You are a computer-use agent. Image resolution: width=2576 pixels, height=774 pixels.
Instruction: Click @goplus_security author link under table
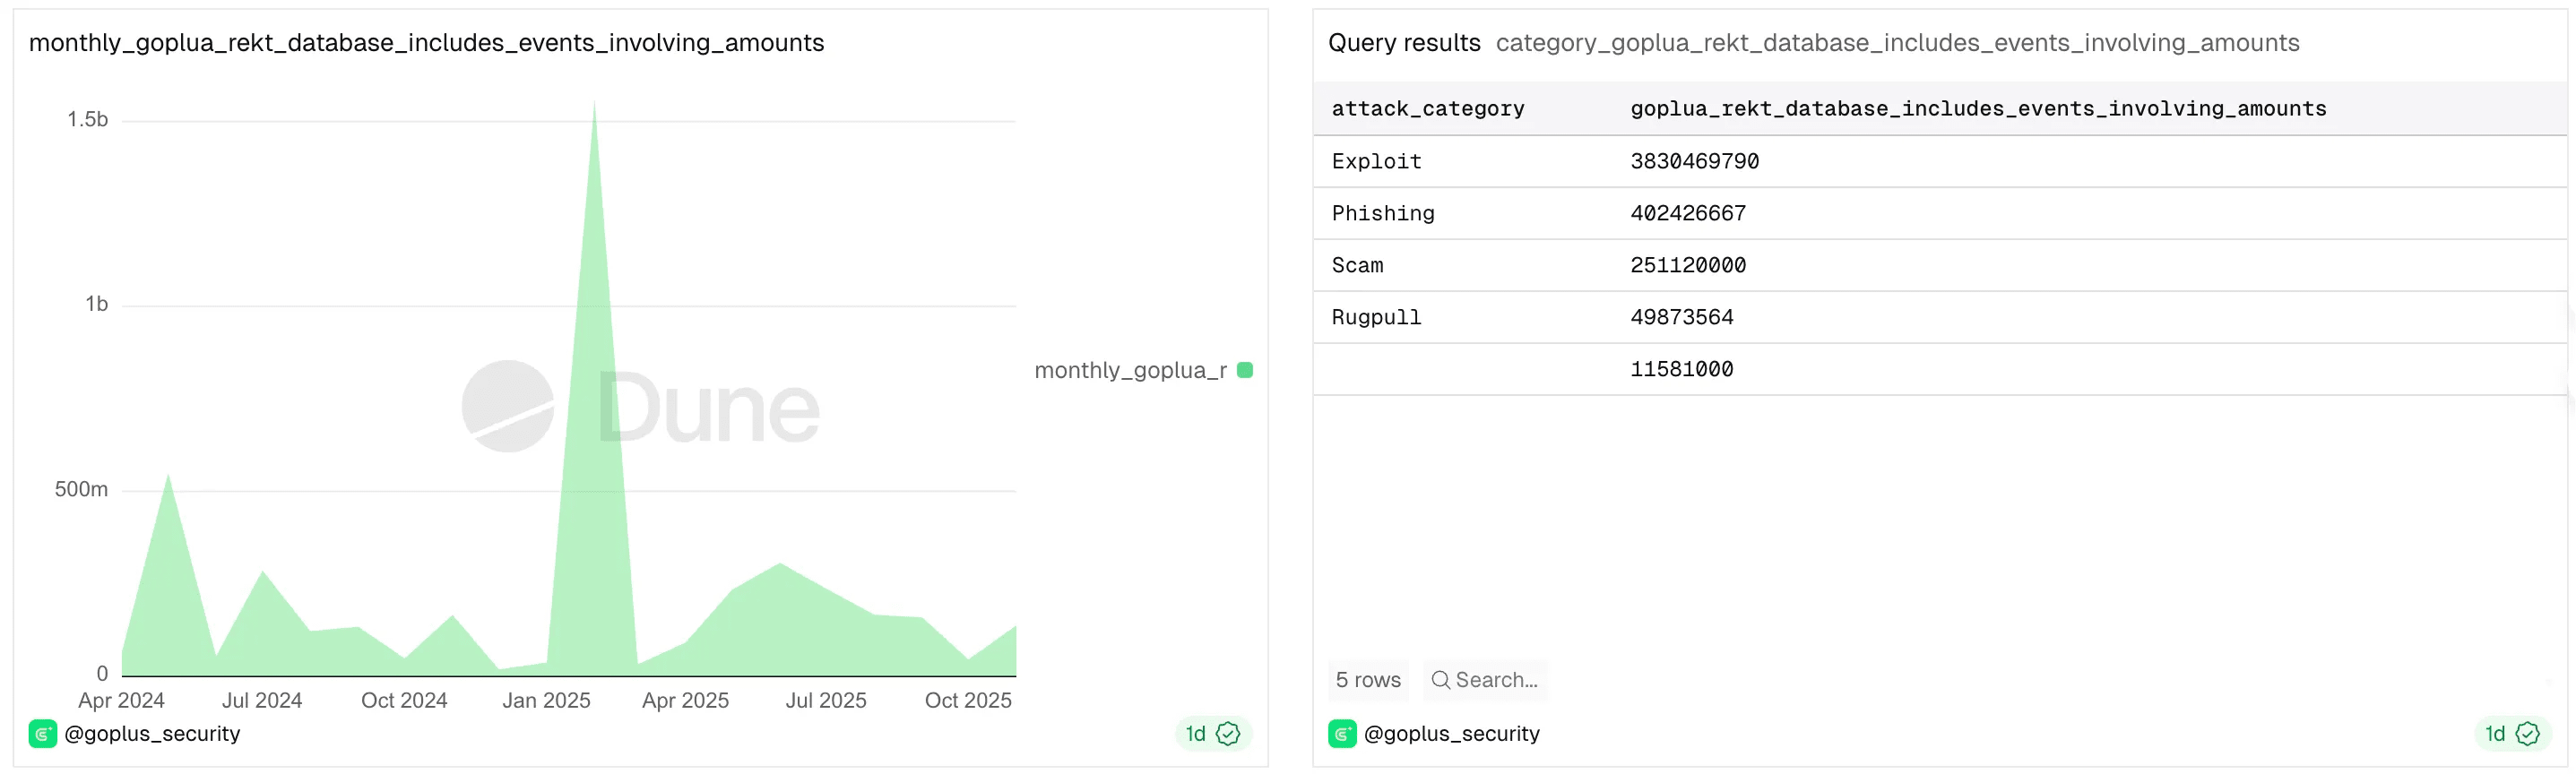(1452, 733)
